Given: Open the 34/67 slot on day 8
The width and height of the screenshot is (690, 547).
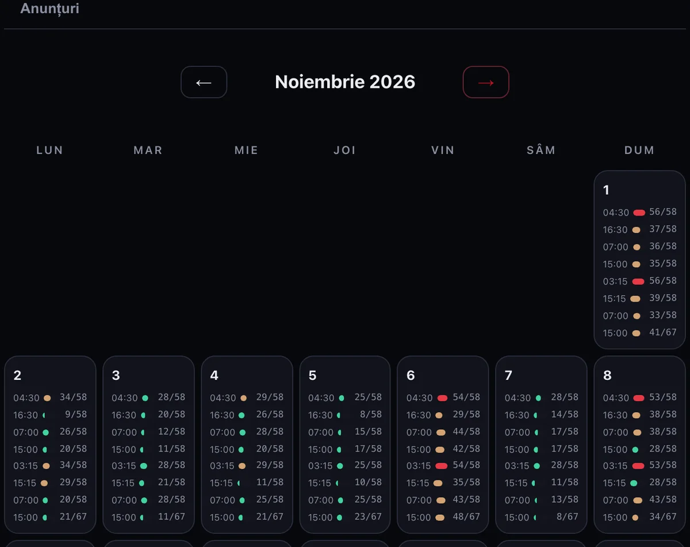Looking at the screenshot, I should click(x=640, y=517).
